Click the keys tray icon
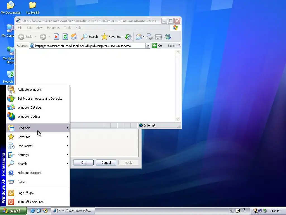 pos(255,211)
